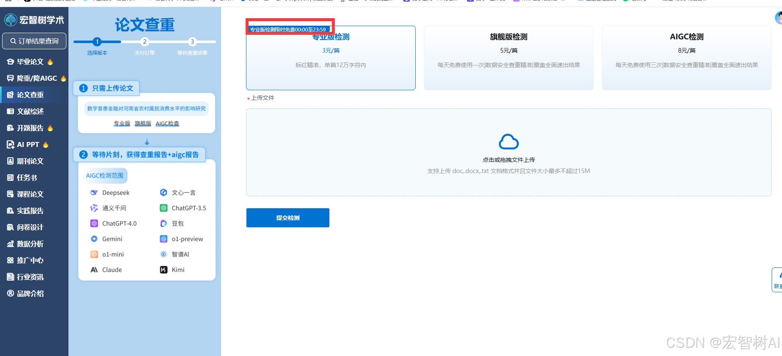
Task: Click the ChatGPT-4.0 purple icon
Action: [x=94, y=223]
